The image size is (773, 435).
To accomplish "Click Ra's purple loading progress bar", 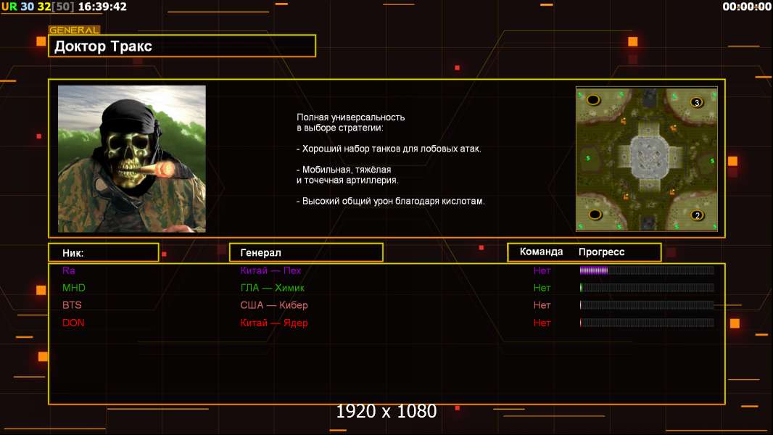I will [647, 270].
